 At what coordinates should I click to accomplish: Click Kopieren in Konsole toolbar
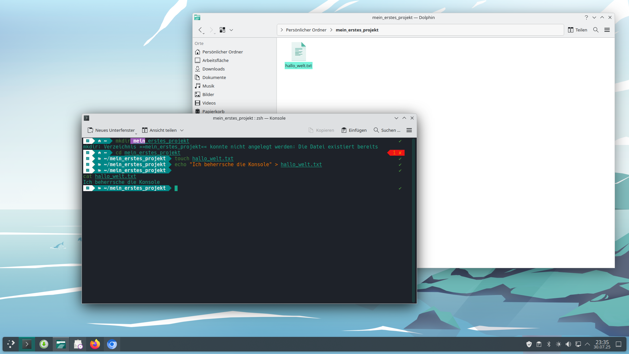coord(321,130)
